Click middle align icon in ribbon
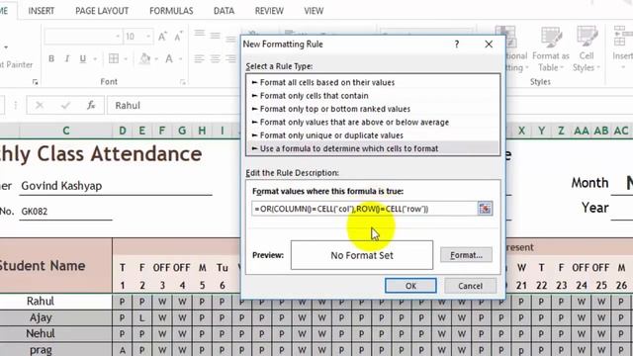633x356 pixels. (215, 37)
